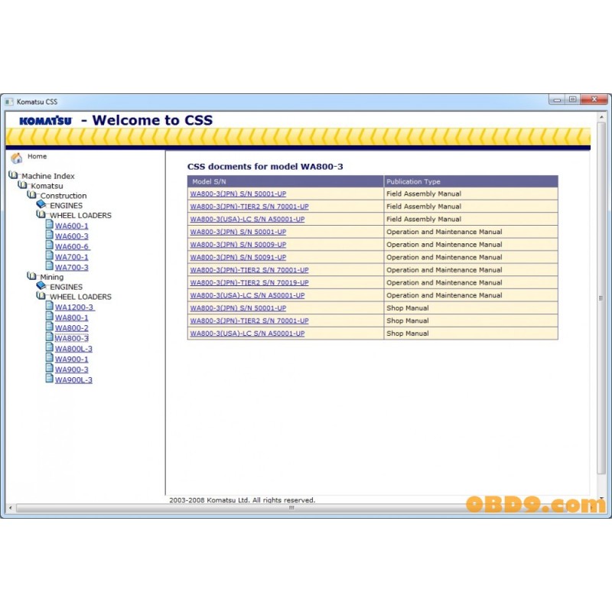612x612 pixels.
Task: Open JPN-TIER2 S/N 70001-UP Shop Manual link
Action: click(x=249, y=321)
